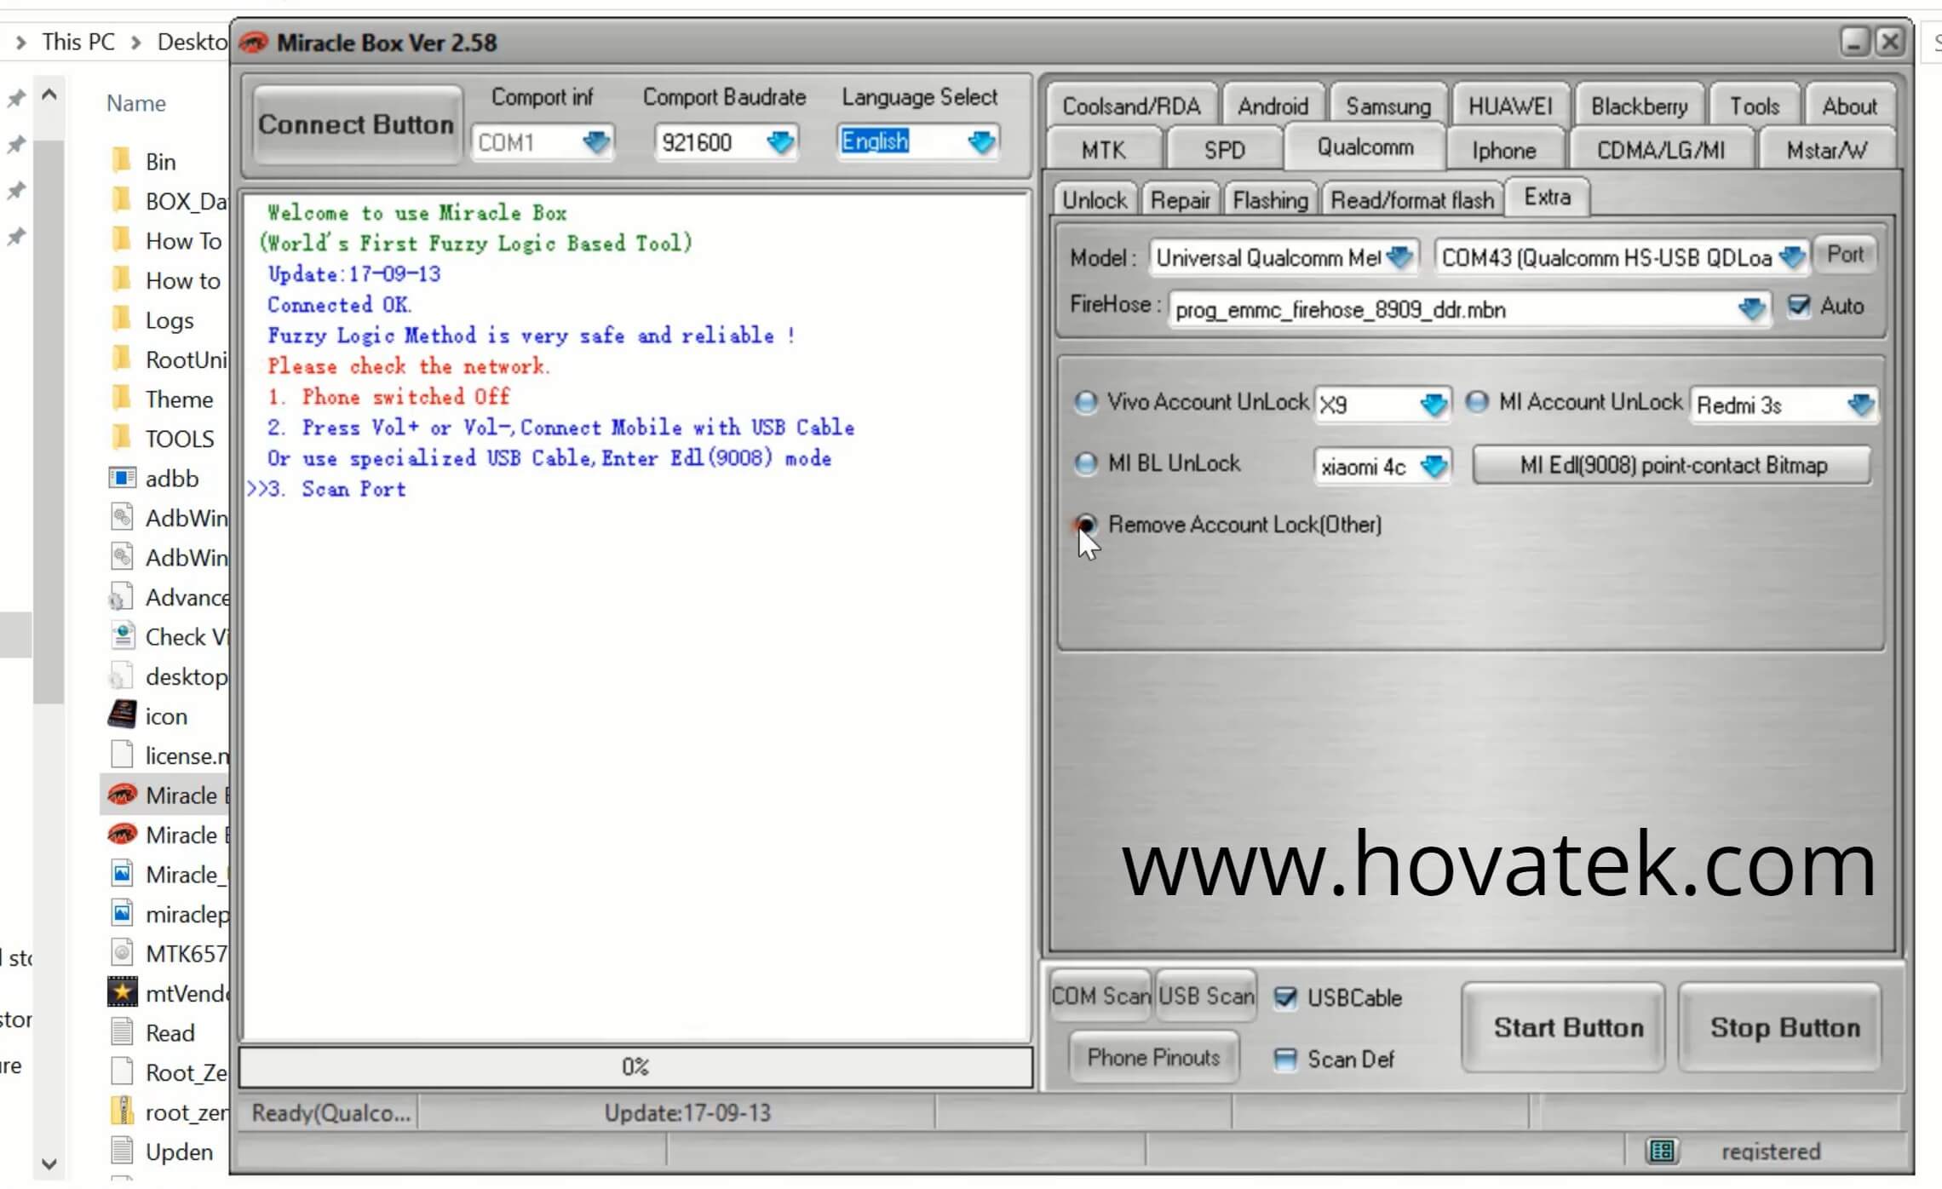Open the Redmi 3s model dropdown
Viewport: 1942px width, 1189px height.
click(x=1861, y=405)
